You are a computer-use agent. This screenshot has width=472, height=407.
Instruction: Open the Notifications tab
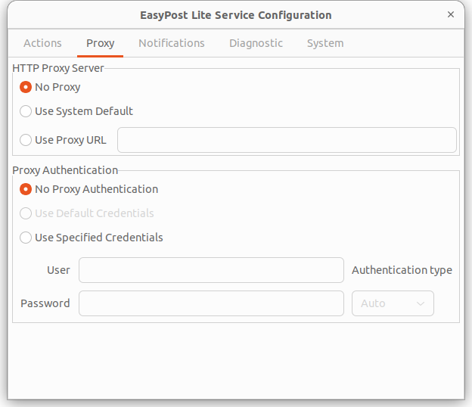(x=171, y=43)
